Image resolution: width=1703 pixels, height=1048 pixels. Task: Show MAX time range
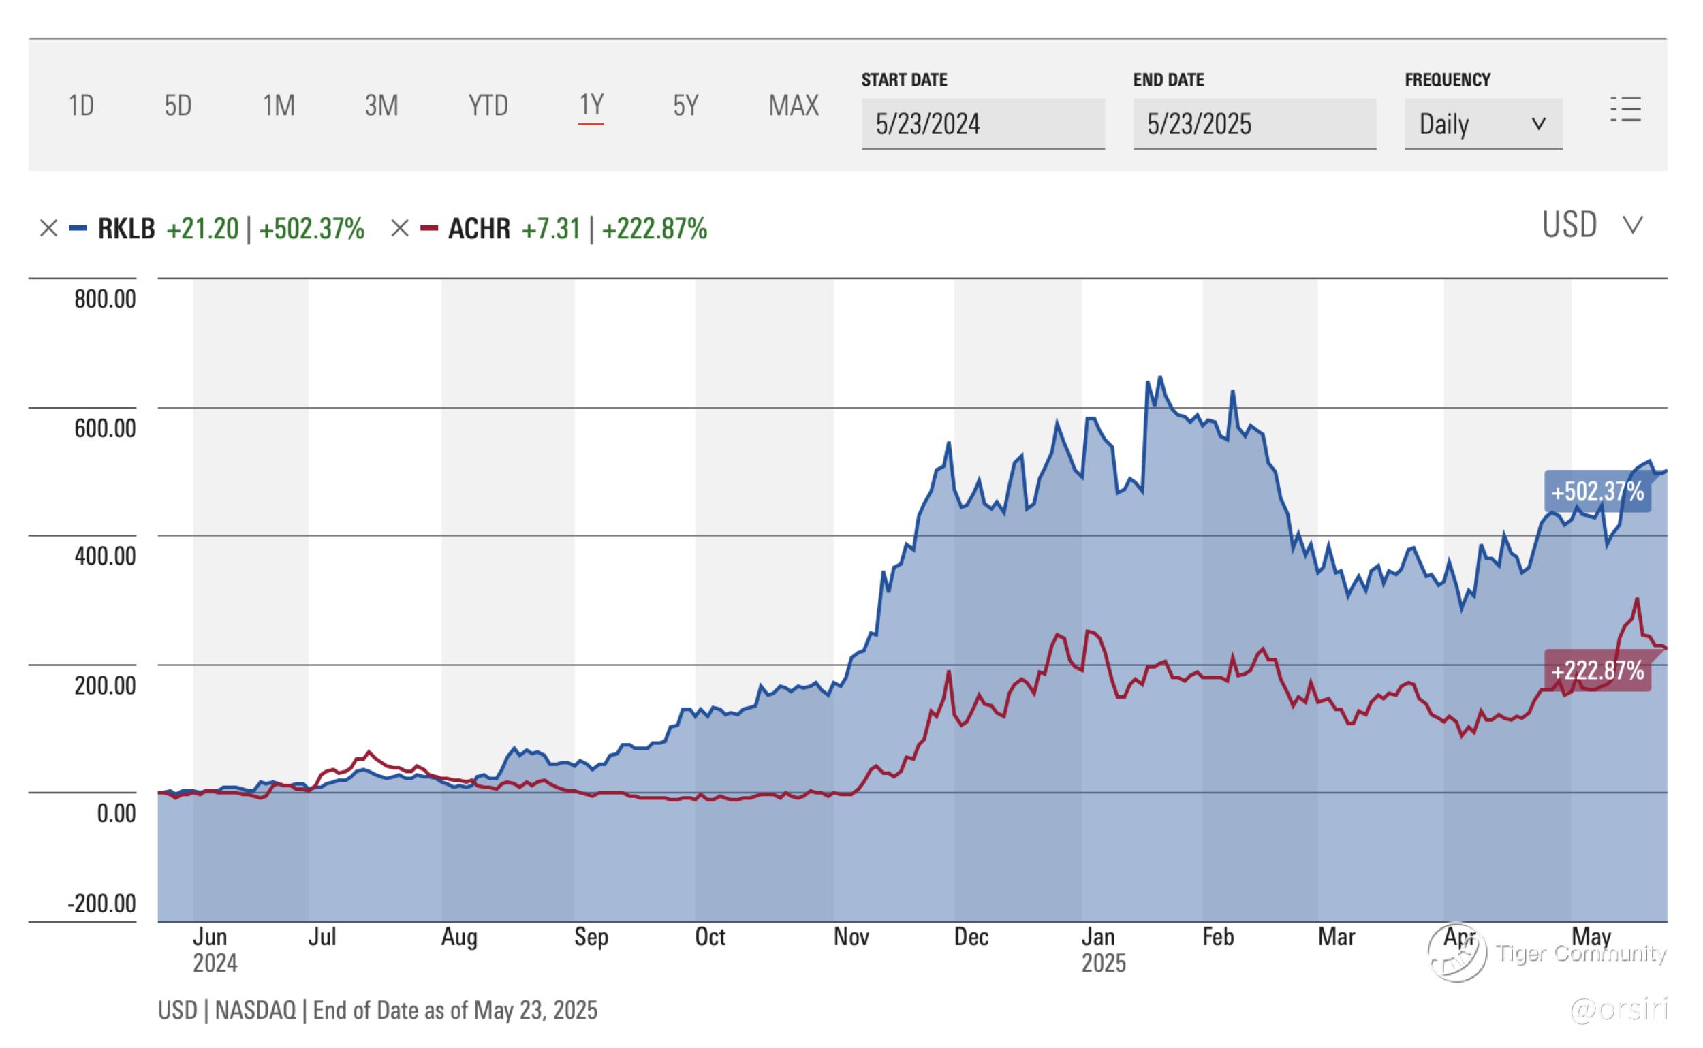click(793, 106)
